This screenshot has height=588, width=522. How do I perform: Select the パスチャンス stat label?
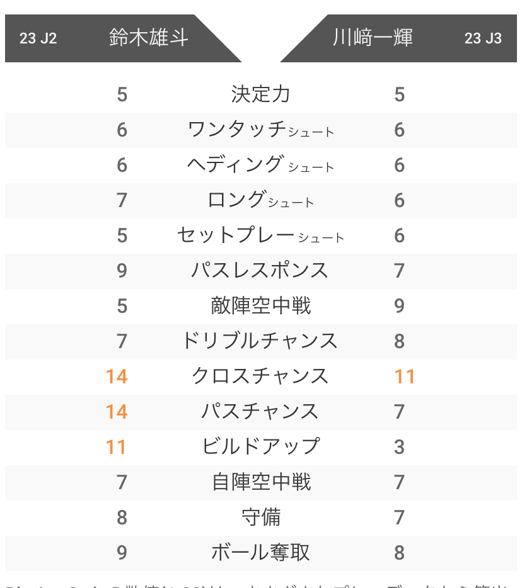(260, 411)
